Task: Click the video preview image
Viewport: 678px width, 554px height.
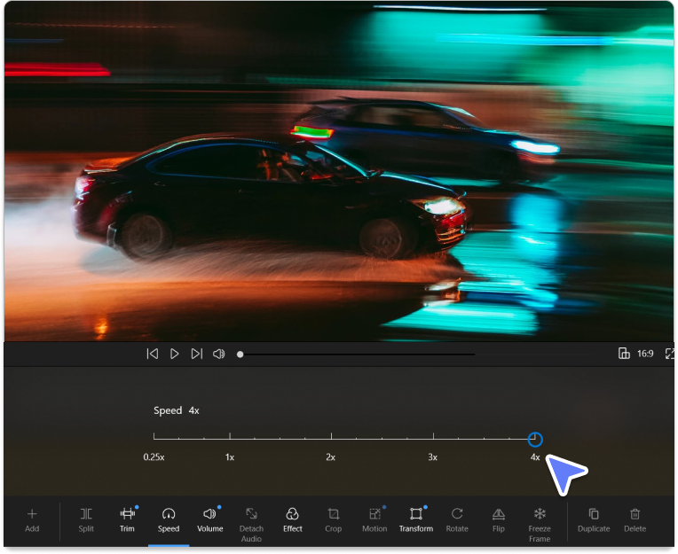Action: pyautogui.click(x=339, y=171)
